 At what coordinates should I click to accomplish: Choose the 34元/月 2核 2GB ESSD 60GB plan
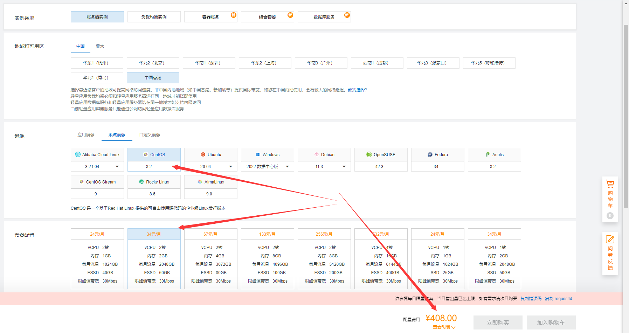coord(154,259)
